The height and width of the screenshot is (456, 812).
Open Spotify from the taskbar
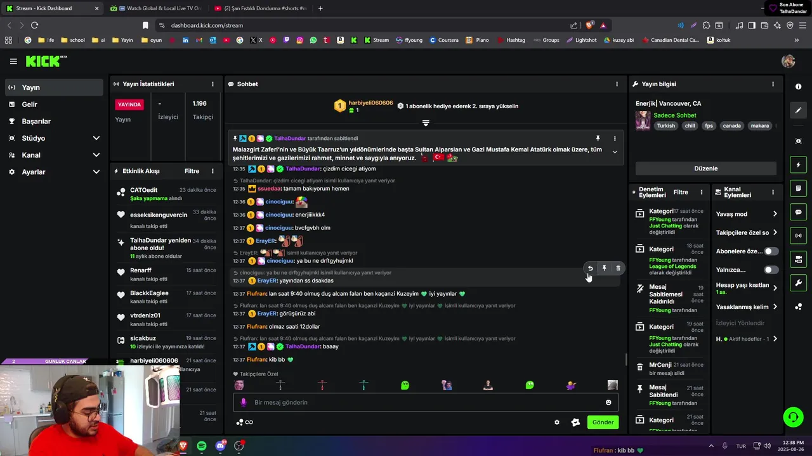[201, 446]
